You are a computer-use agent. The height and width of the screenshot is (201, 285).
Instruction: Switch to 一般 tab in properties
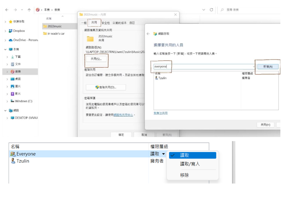pos(84,23)
